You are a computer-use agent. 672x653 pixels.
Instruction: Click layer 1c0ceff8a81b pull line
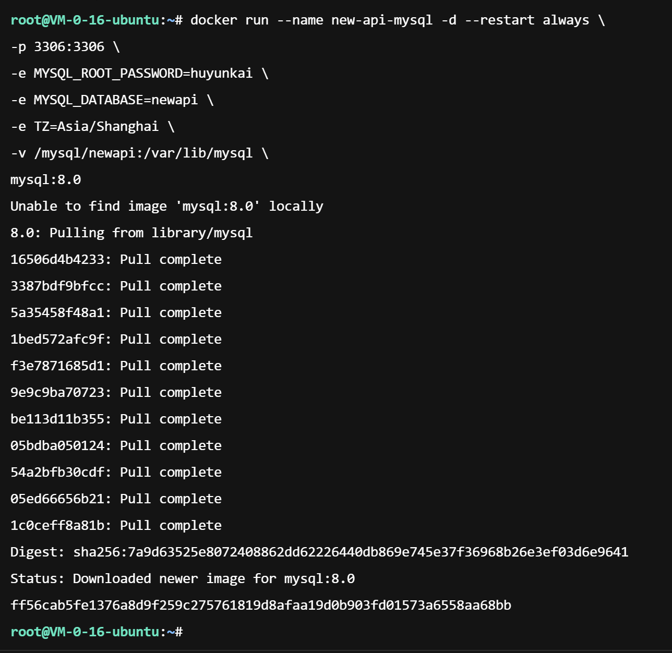pos(116,526)
